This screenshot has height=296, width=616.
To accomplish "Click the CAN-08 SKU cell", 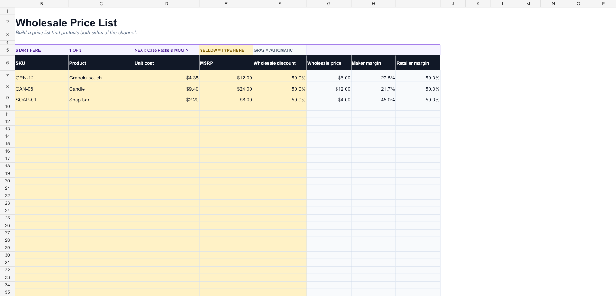I will [42, 87].
